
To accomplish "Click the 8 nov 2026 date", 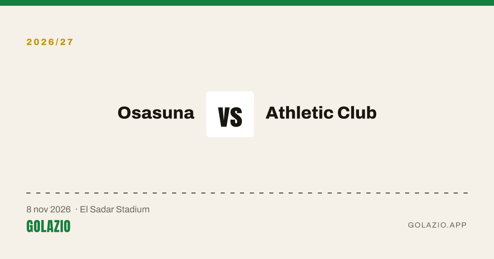I will point(49,209).
